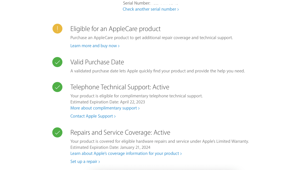Image resolution: width=298 pixels, height=170 pixels.
Task: Open More about complimentary support link
Action: coord(105,108)
